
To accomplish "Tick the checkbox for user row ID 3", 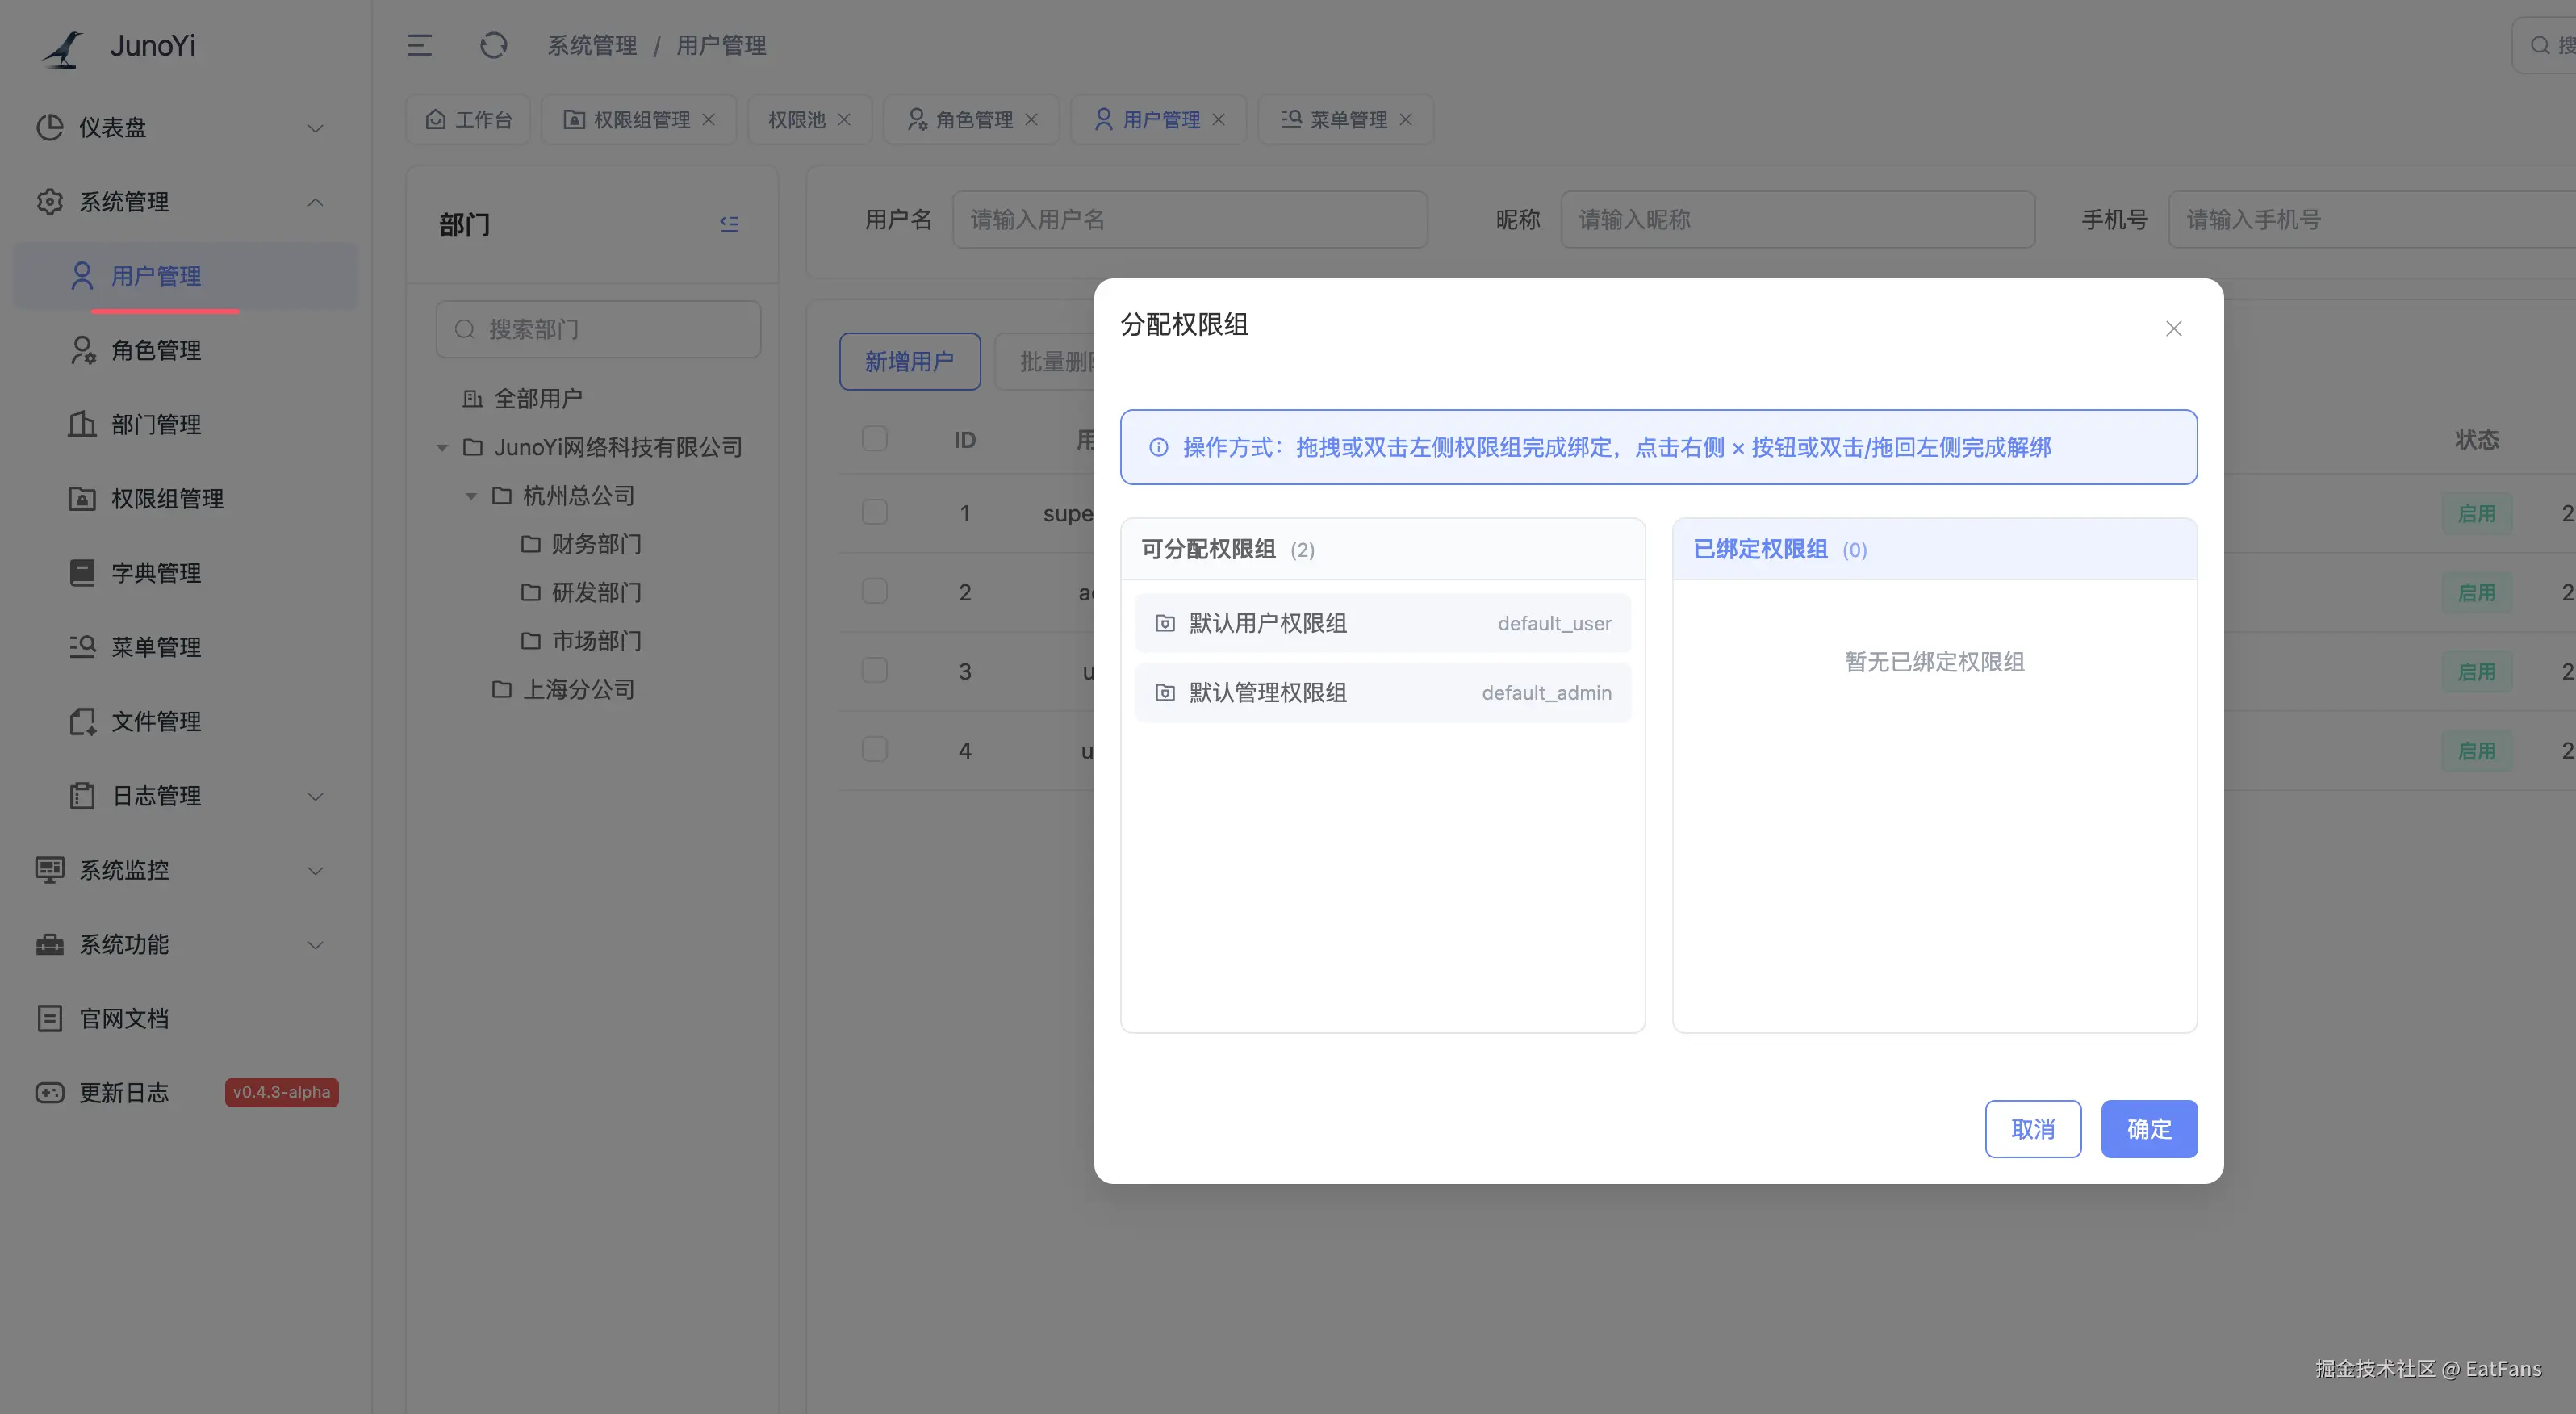I will pos(874,670).
